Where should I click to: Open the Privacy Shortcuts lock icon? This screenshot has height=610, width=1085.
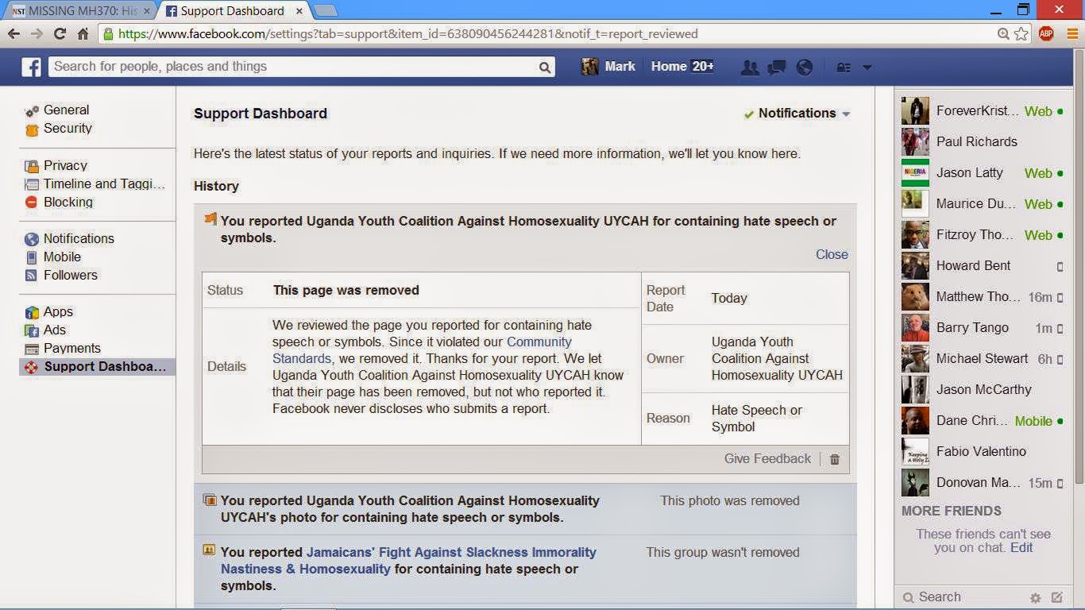point(844,68)
